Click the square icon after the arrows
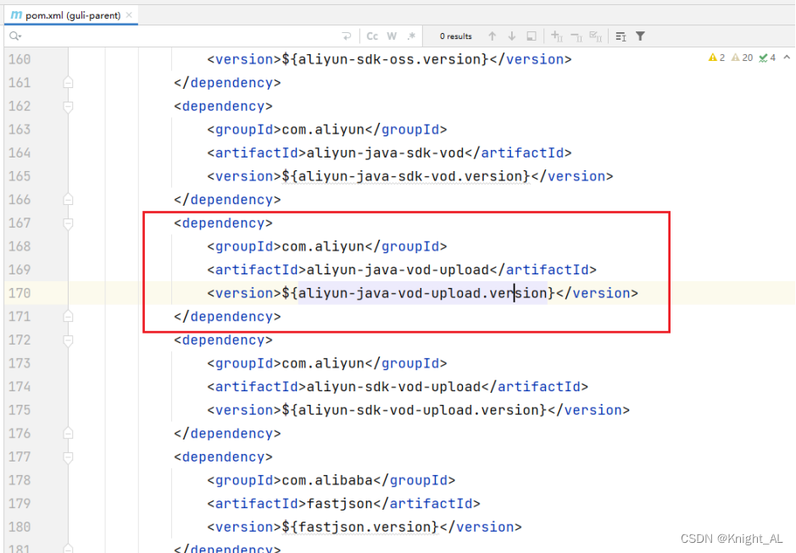 tap(532, 36)
